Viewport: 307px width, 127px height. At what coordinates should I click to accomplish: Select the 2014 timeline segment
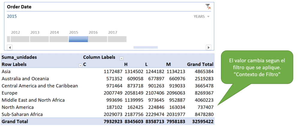(59, 39)
